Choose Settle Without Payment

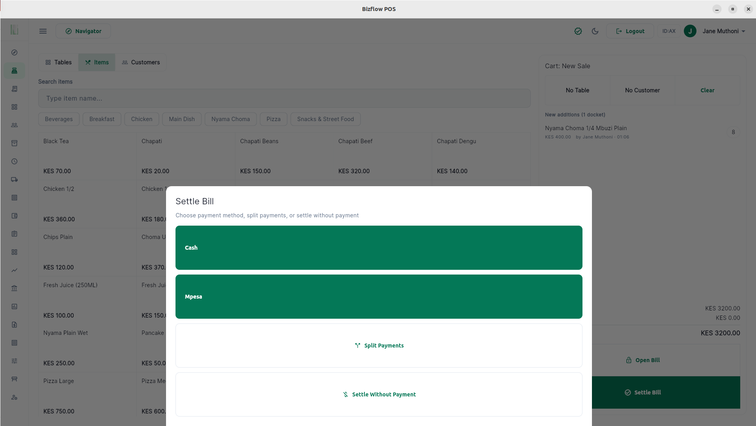point(379,394)
